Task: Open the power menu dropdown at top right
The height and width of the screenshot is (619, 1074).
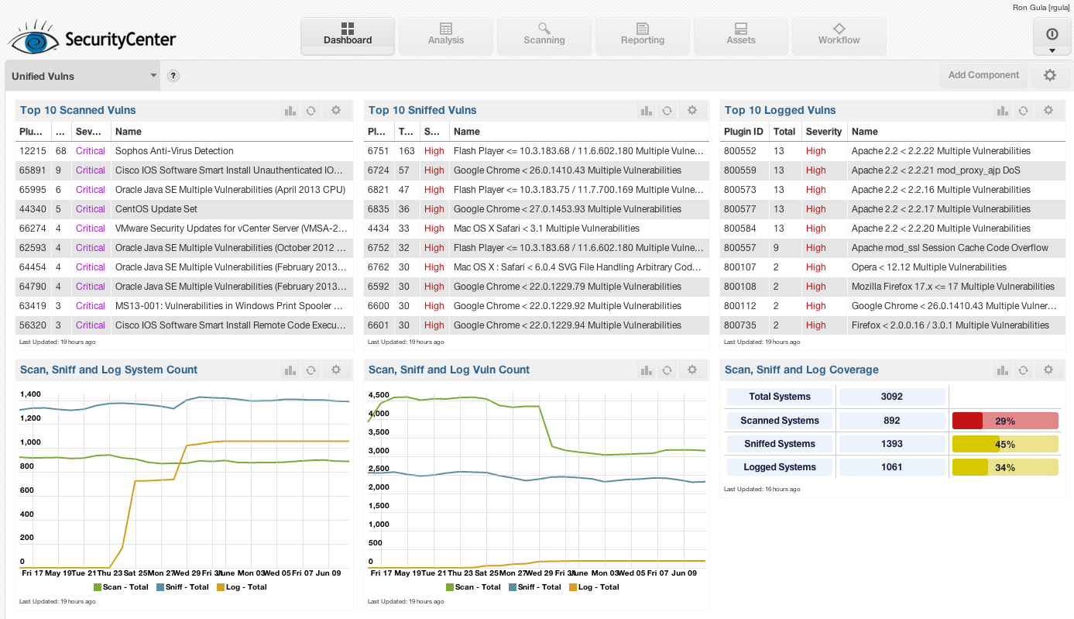Action: (1052, 37)
